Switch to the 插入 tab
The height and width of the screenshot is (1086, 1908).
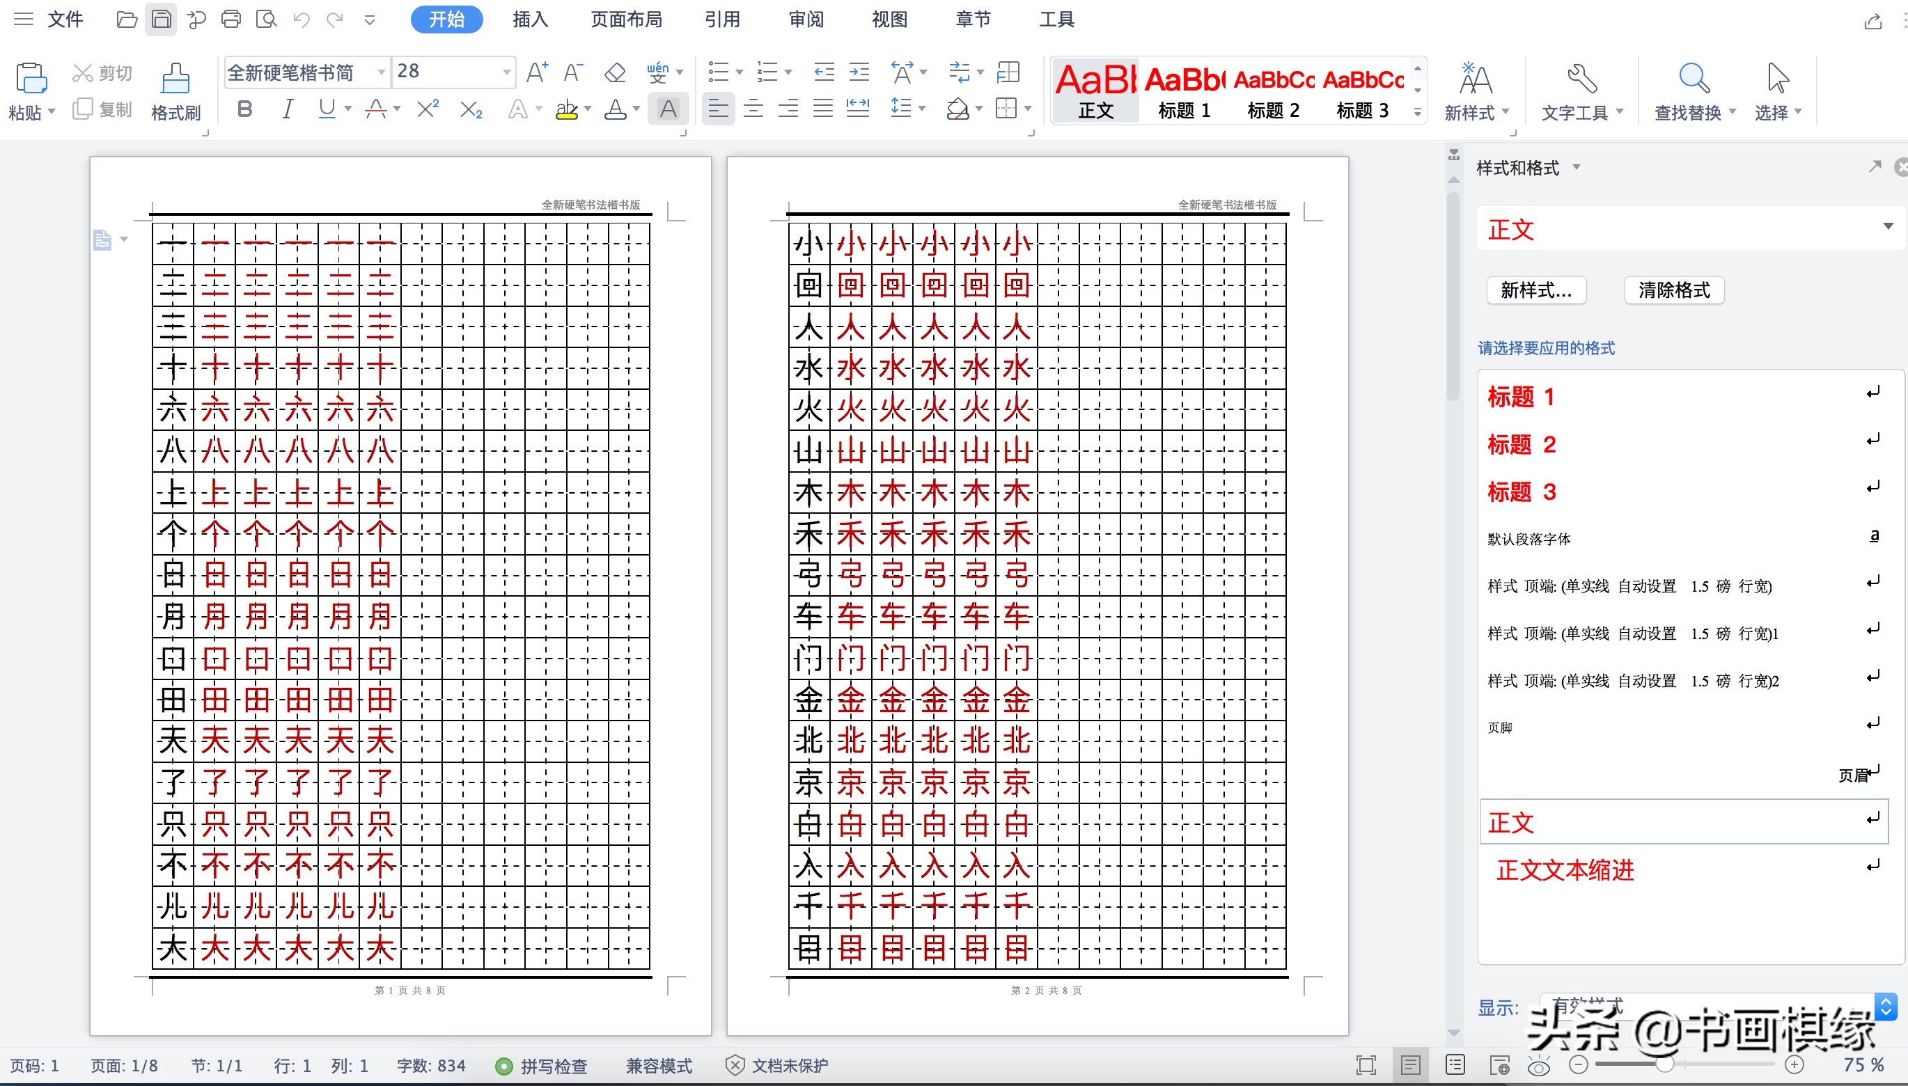coord(531,19)
